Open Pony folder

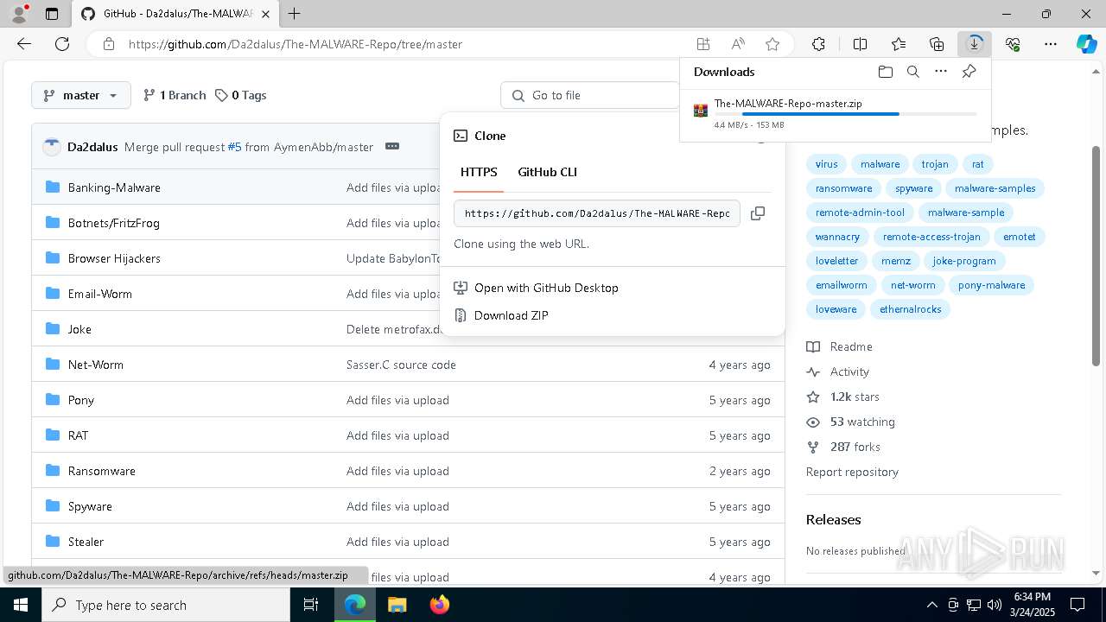[x=81, y=400]
